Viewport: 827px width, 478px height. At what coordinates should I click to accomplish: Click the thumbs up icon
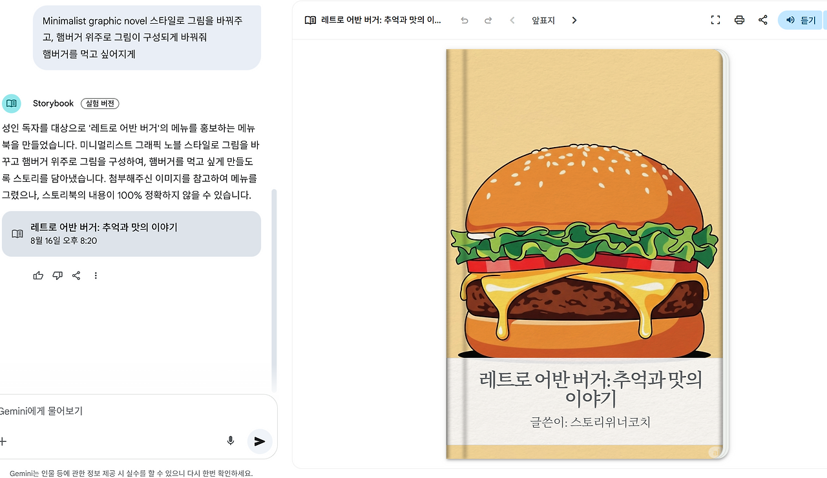click(x=38, y=275)
